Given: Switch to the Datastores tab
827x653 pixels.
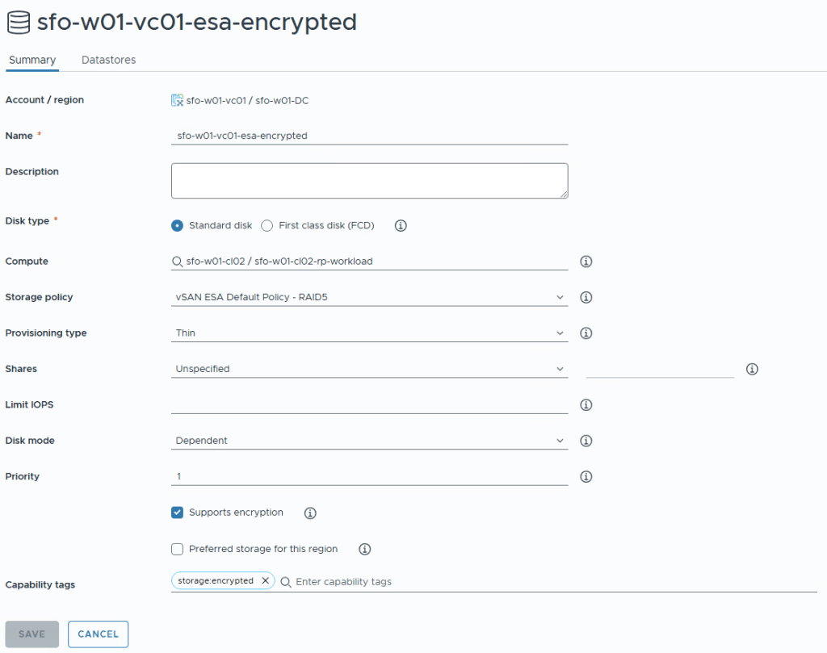Looking at the screenshot, I should coord(108,61).
